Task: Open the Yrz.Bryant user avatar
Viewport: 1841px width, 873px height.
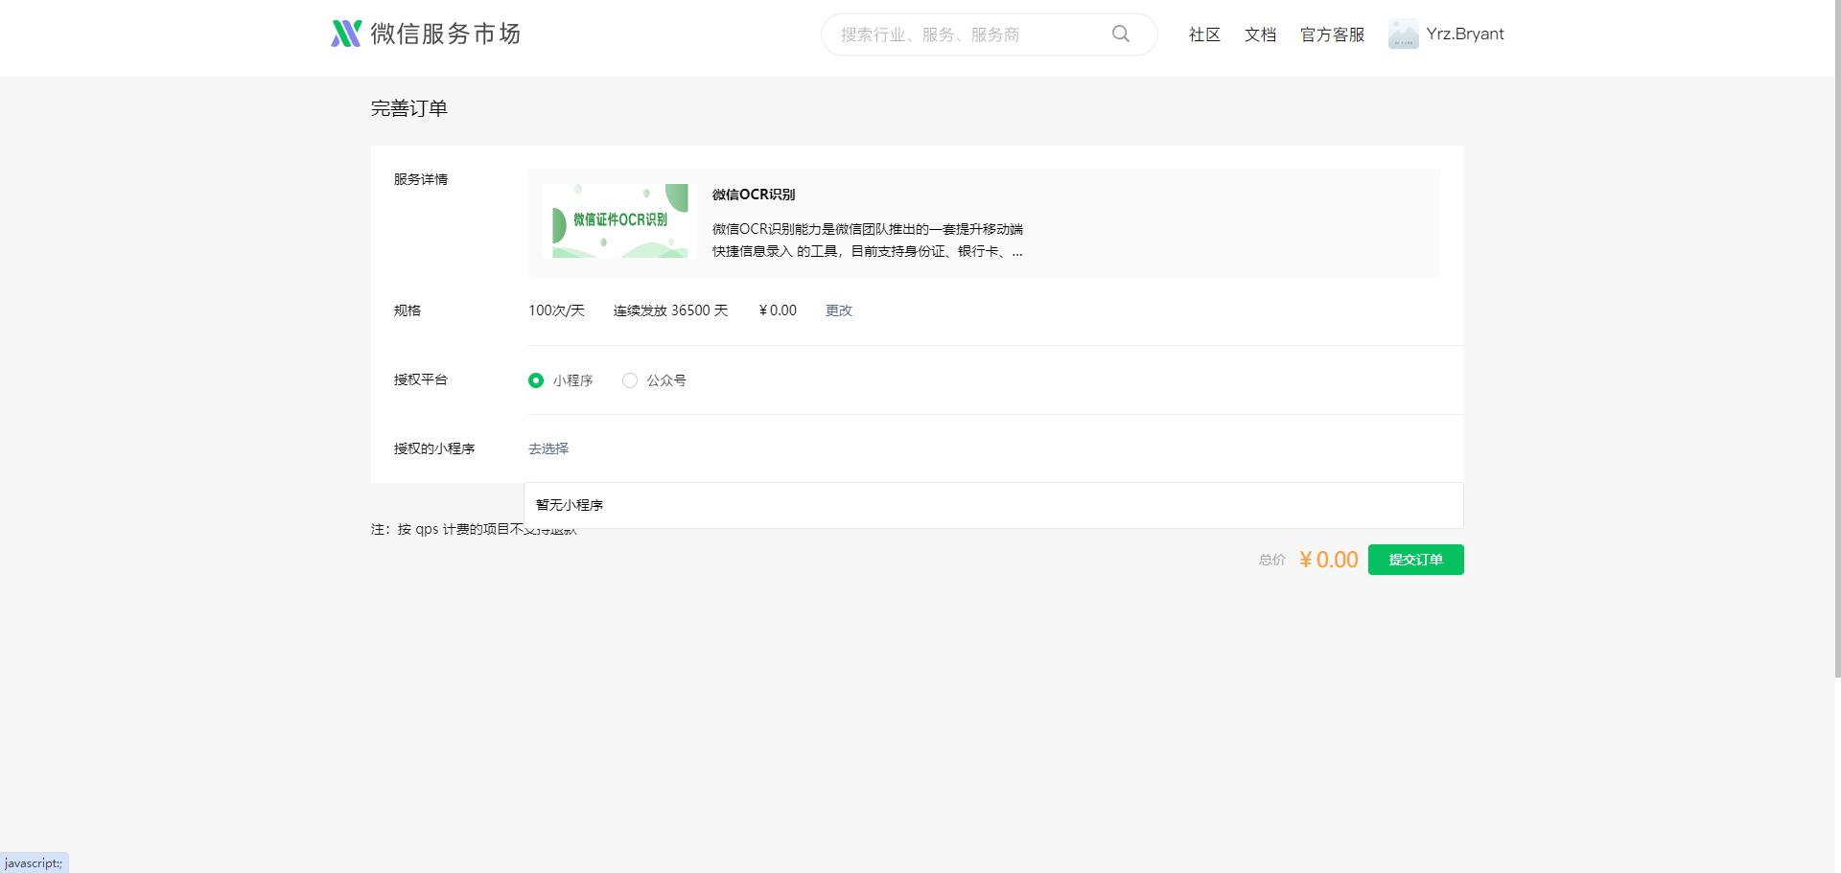Action: click(x=1403, y=34)
